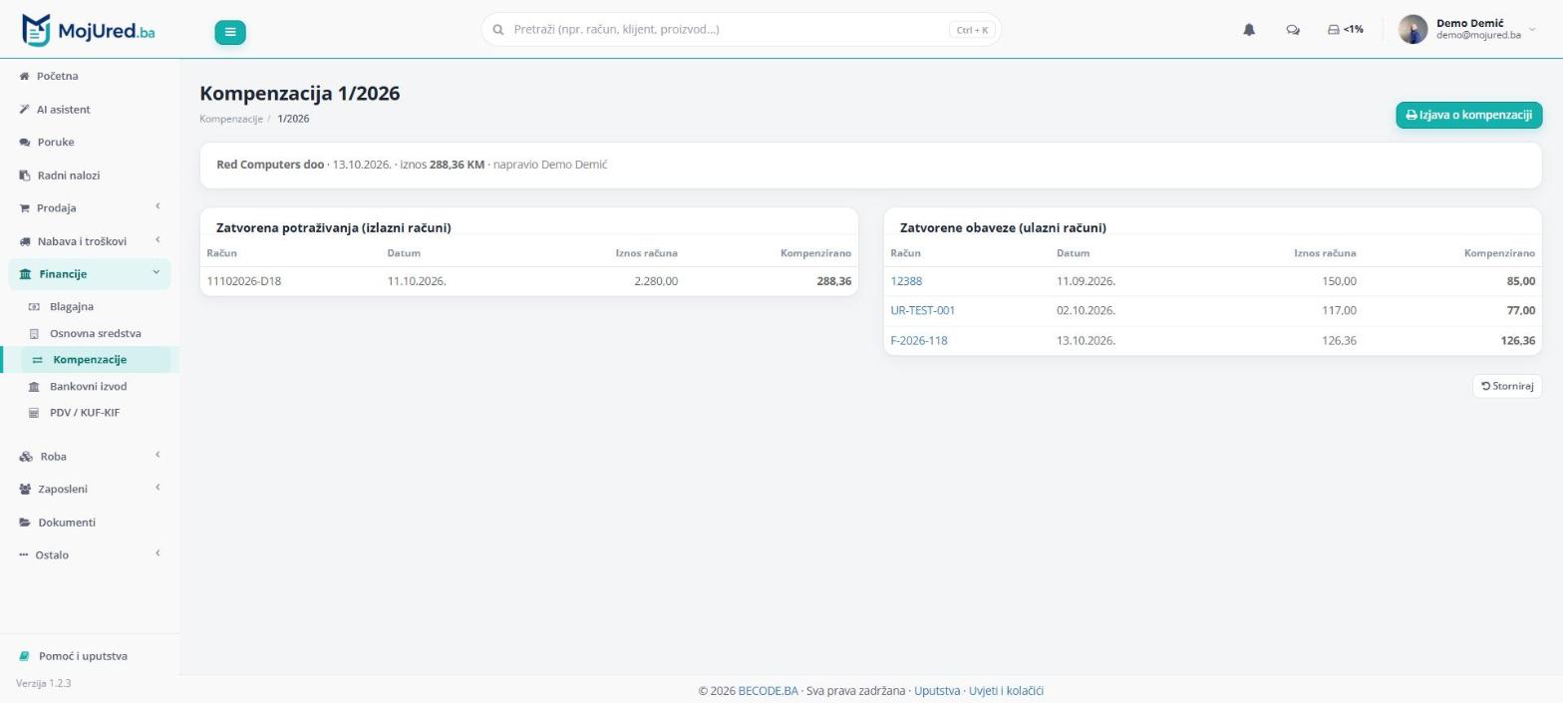Check the storage usage <1% indicator
The image size is (1563, 703).
pyautogui.click(x=1346, y=30)
